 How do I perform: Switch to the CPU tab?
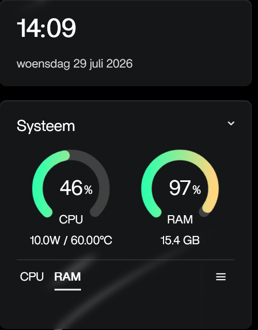click(x=32, y=276)
